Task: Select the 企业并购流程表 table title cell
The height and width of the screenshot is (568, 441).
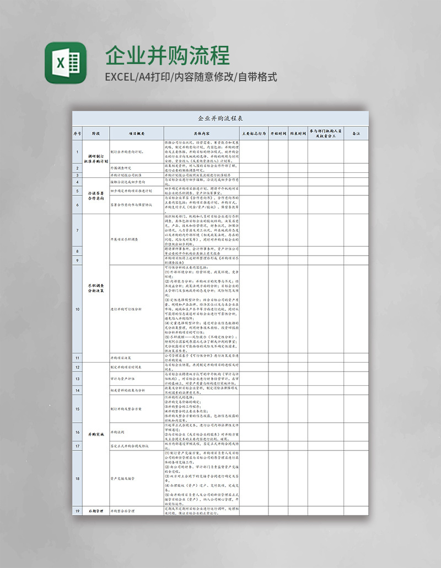Action: 220,118
